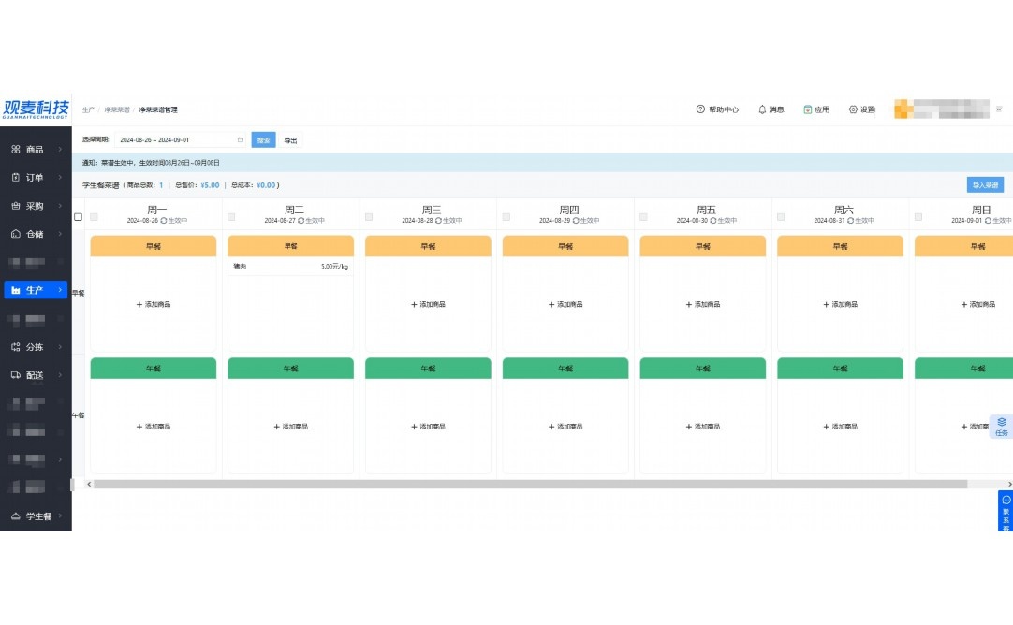Image resolution: width=1013 pixels, height=625 pixels.
Task: Open 消息 notifications bell icon
Action: point(762,109)
